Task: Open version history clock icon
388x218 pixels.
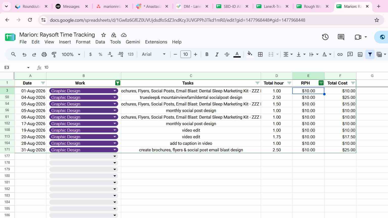Action: click(325, 37)
